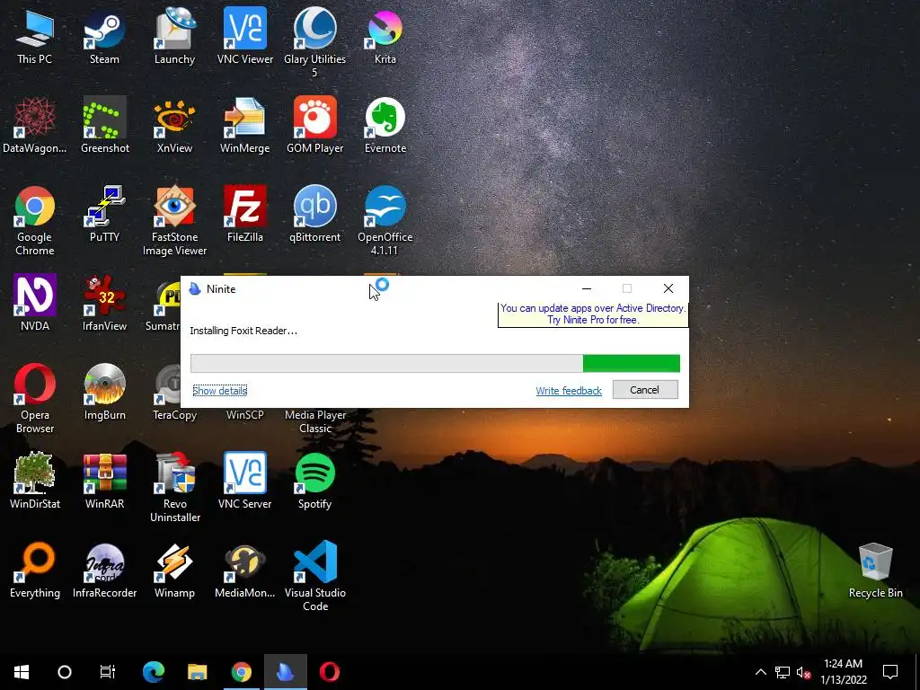Select Opera Browser desktop icon
Image resolution: width=920 pixels, height=690 pixels.
(35, 399)
